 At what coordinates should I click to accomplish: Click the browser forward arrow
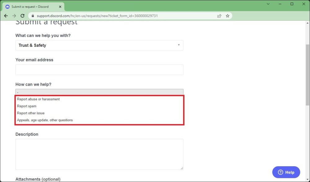click(14, 16)
